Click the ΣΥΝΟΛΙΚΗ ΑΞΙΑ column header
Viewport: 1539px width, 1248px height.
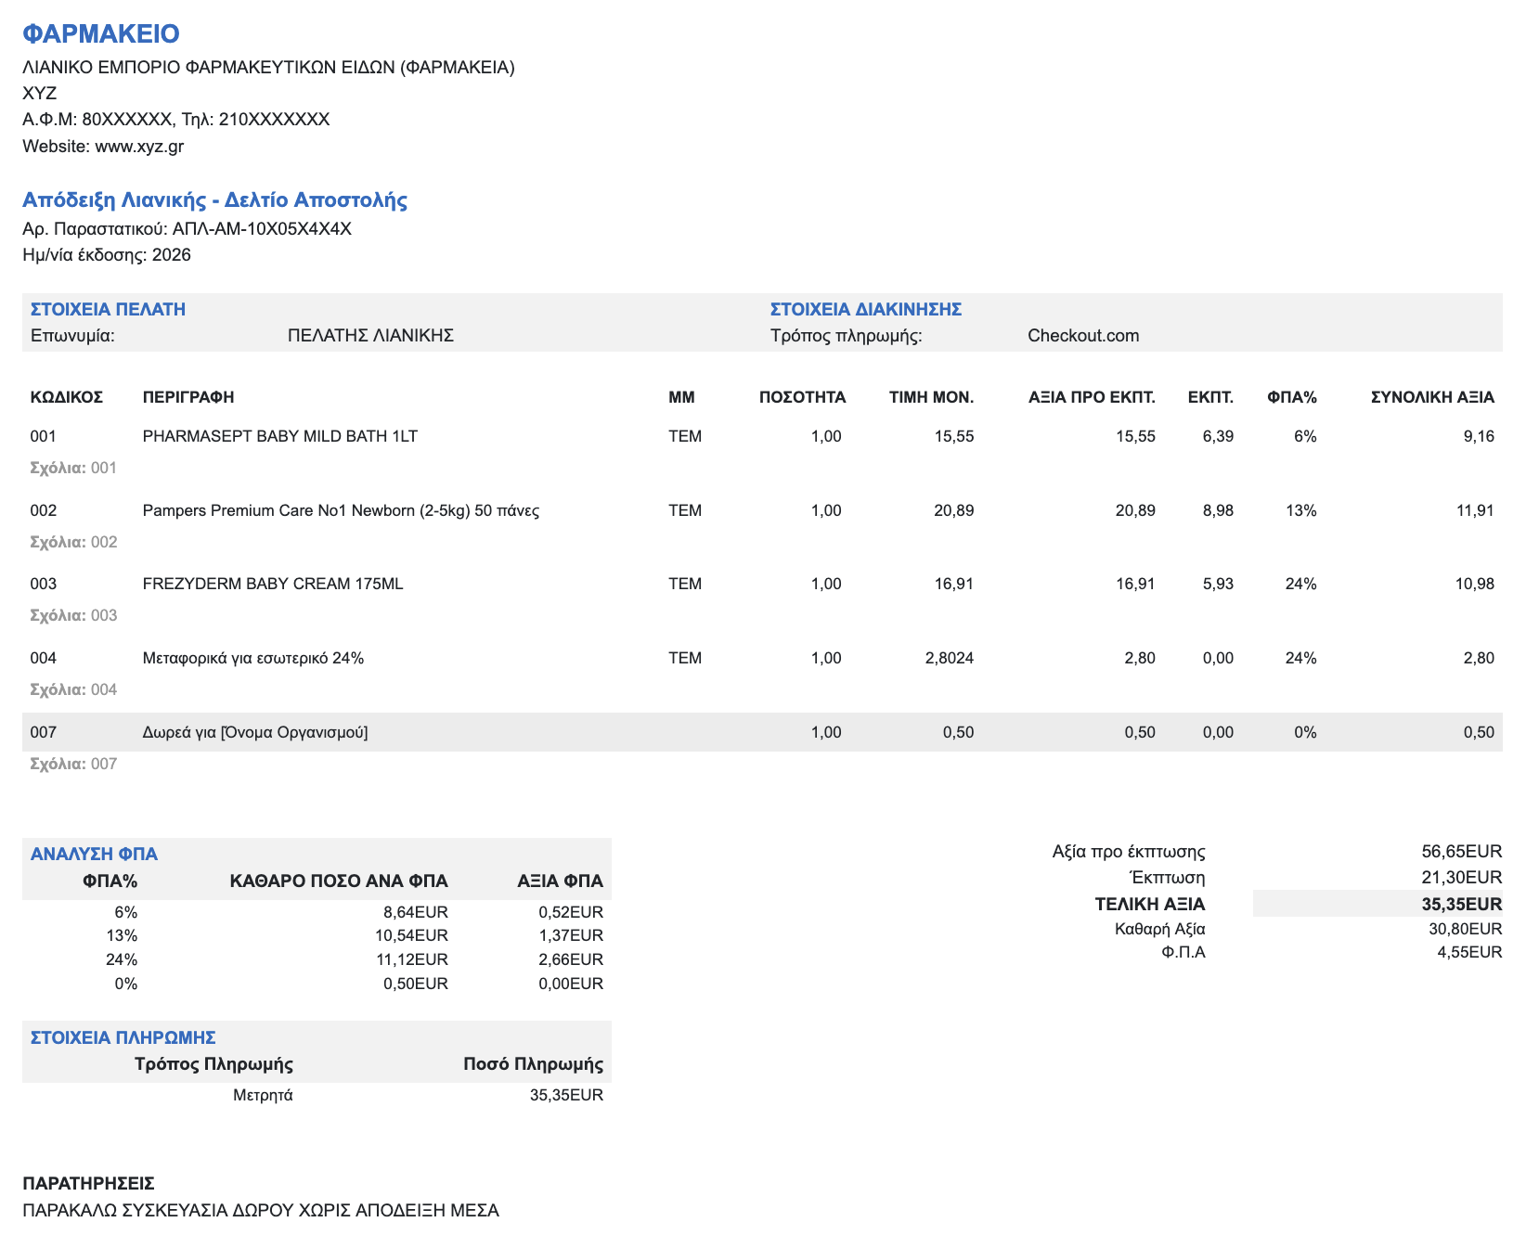(1431, 398)
